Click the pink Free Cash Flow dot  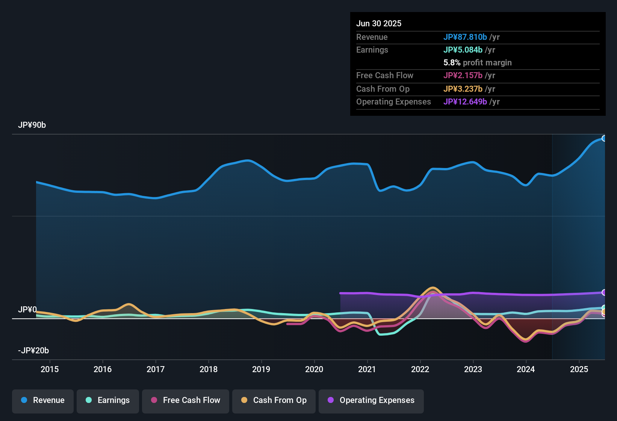point(154,400)
